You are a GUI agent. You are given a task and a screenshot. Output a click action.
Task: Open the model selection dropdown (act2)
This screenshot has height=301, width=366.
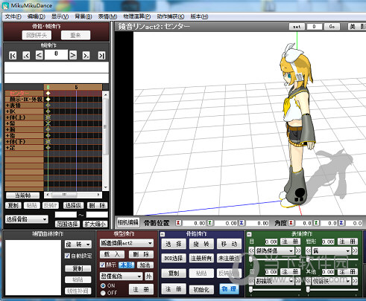click(x=127, y=243)
